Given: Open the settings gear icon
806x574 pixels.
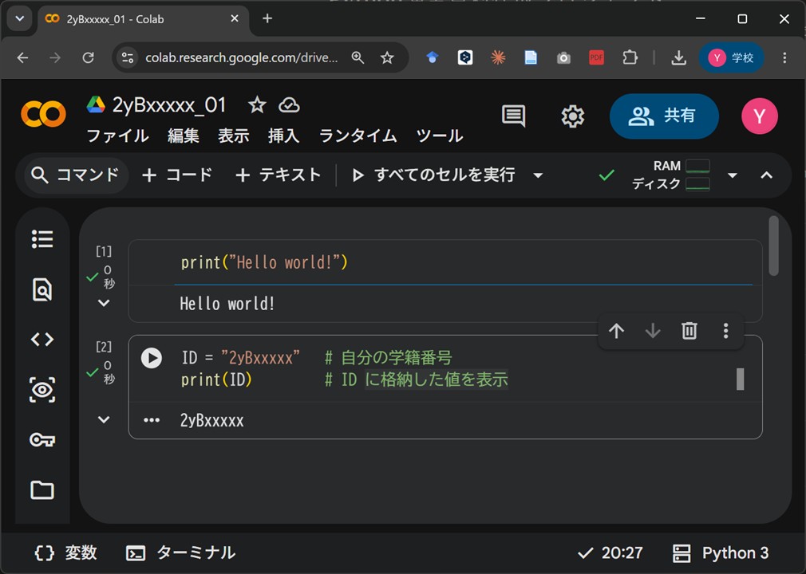Looking at the screenshot, I should (x=573, y=116).
